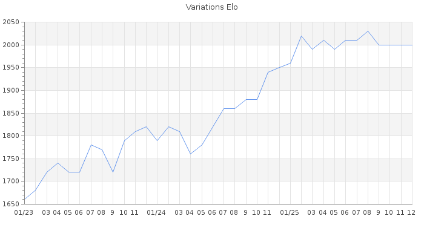Click the 1750 y-axis label

click(x=11, y=159)
